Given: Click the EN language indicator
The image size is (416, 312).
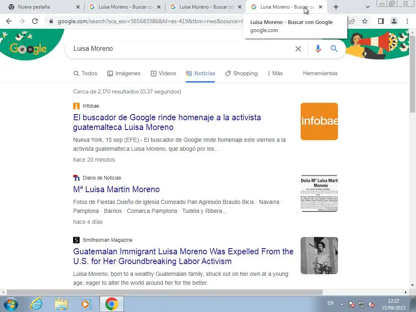Looking at the screenshot, I should pos(330,303).
